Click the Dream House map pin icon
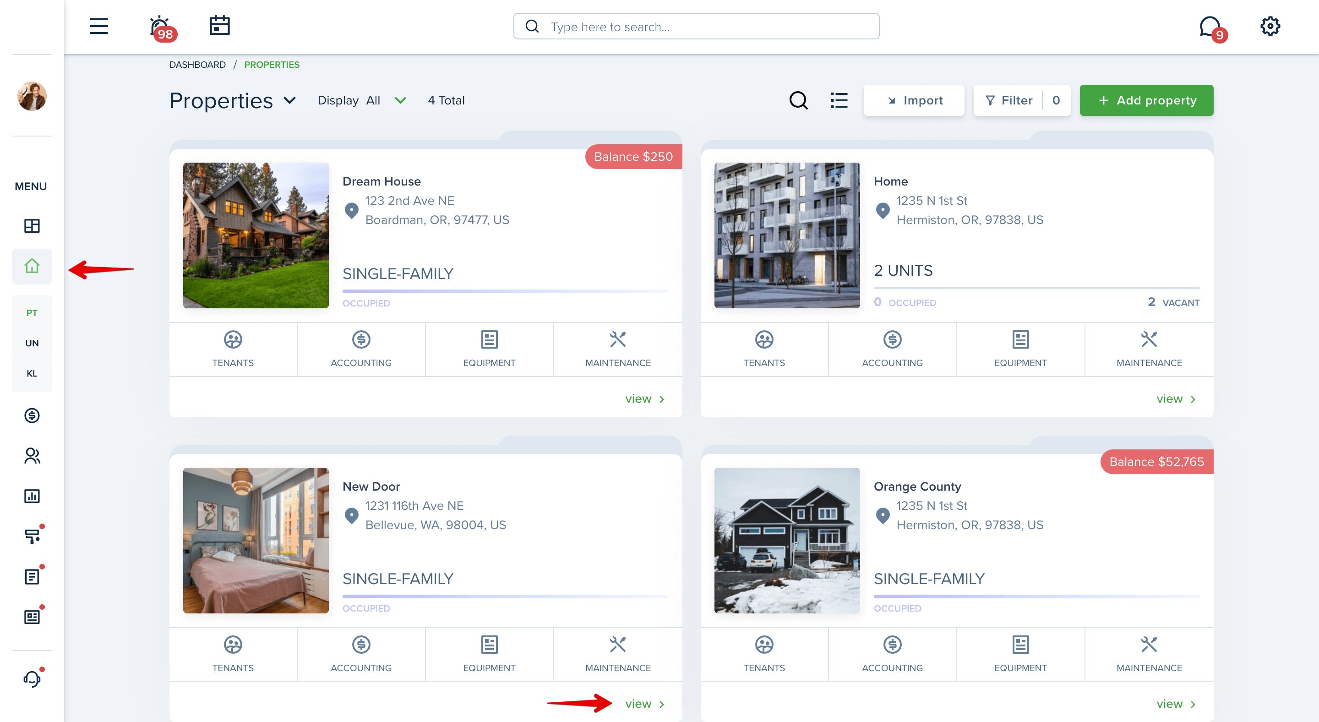Screen dimensions: 1319x722 352,210
